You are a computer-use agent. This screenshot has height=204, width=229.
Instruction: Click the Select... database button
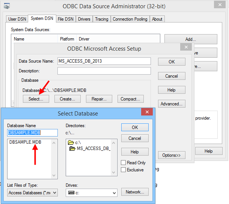coord(36,99)
